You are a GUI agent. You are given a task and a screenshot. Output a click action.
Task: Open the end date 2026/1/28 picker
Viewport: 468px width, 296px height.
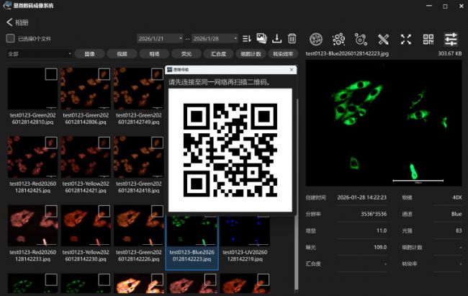coord(215,38)
